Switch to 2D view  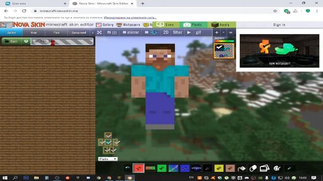pyautogui.click(x=166, y=32)
